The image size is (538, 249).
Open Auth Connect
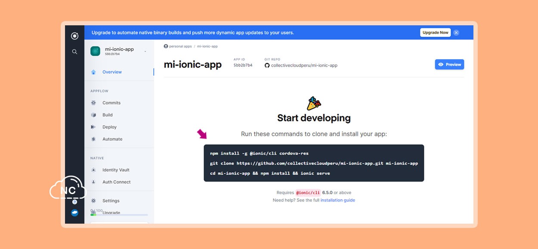[117, 182]
